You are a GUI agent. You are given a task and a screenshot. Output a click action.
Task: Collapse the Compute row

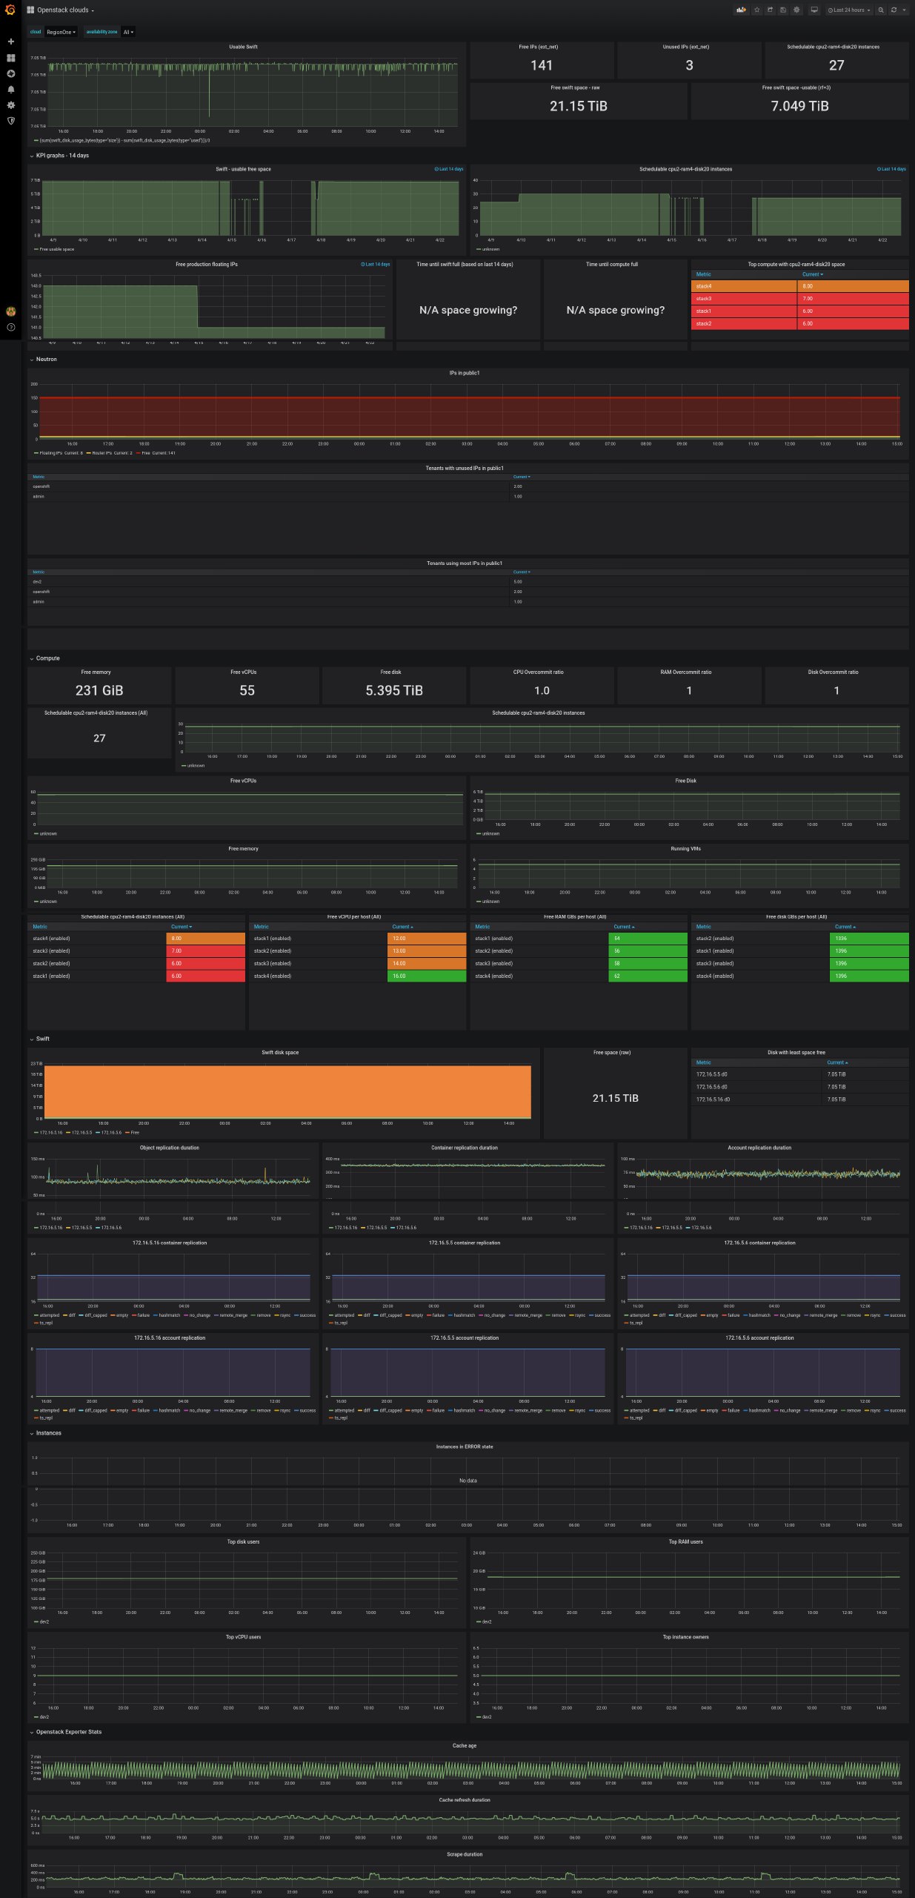point(44,658)
